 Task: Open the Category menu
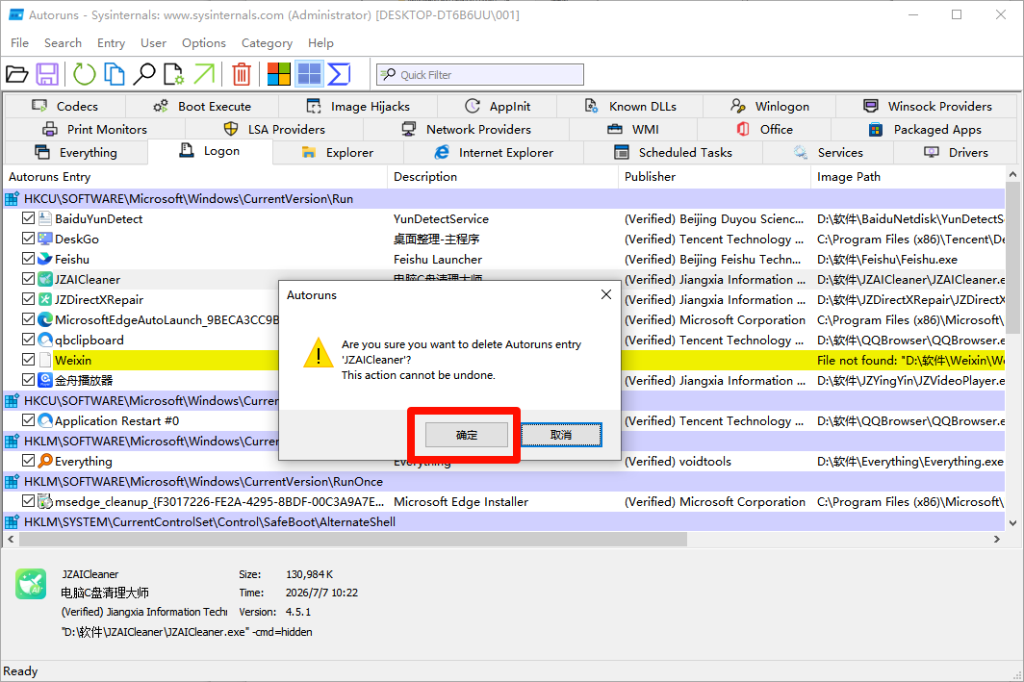(x=267, y=43)
